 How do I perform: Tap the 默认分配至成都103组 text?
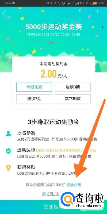(x=46, y=185)
